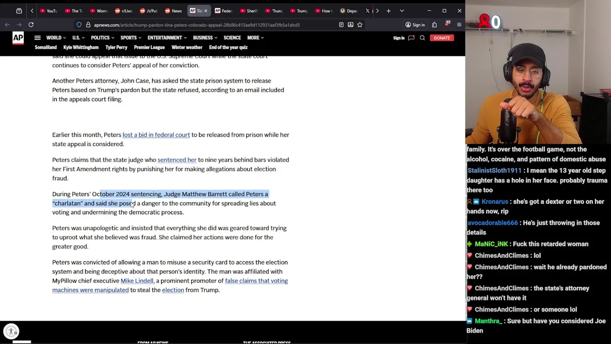The image size is (611, 344).
Task: Click the streamer webcam video
Action: pyautogui.click(x=538, y=72)
